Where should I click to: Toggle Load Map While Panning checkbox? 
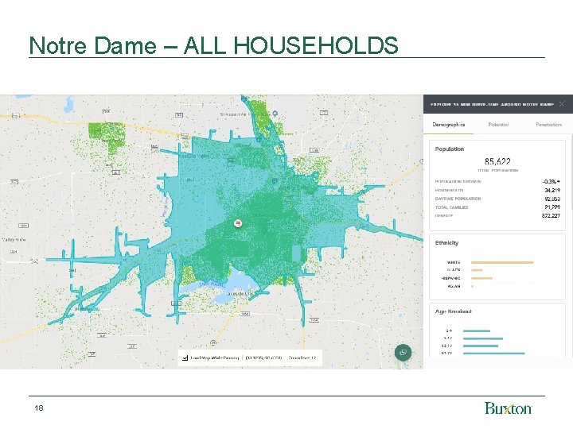pyautogui.click(x=185, y=357)
